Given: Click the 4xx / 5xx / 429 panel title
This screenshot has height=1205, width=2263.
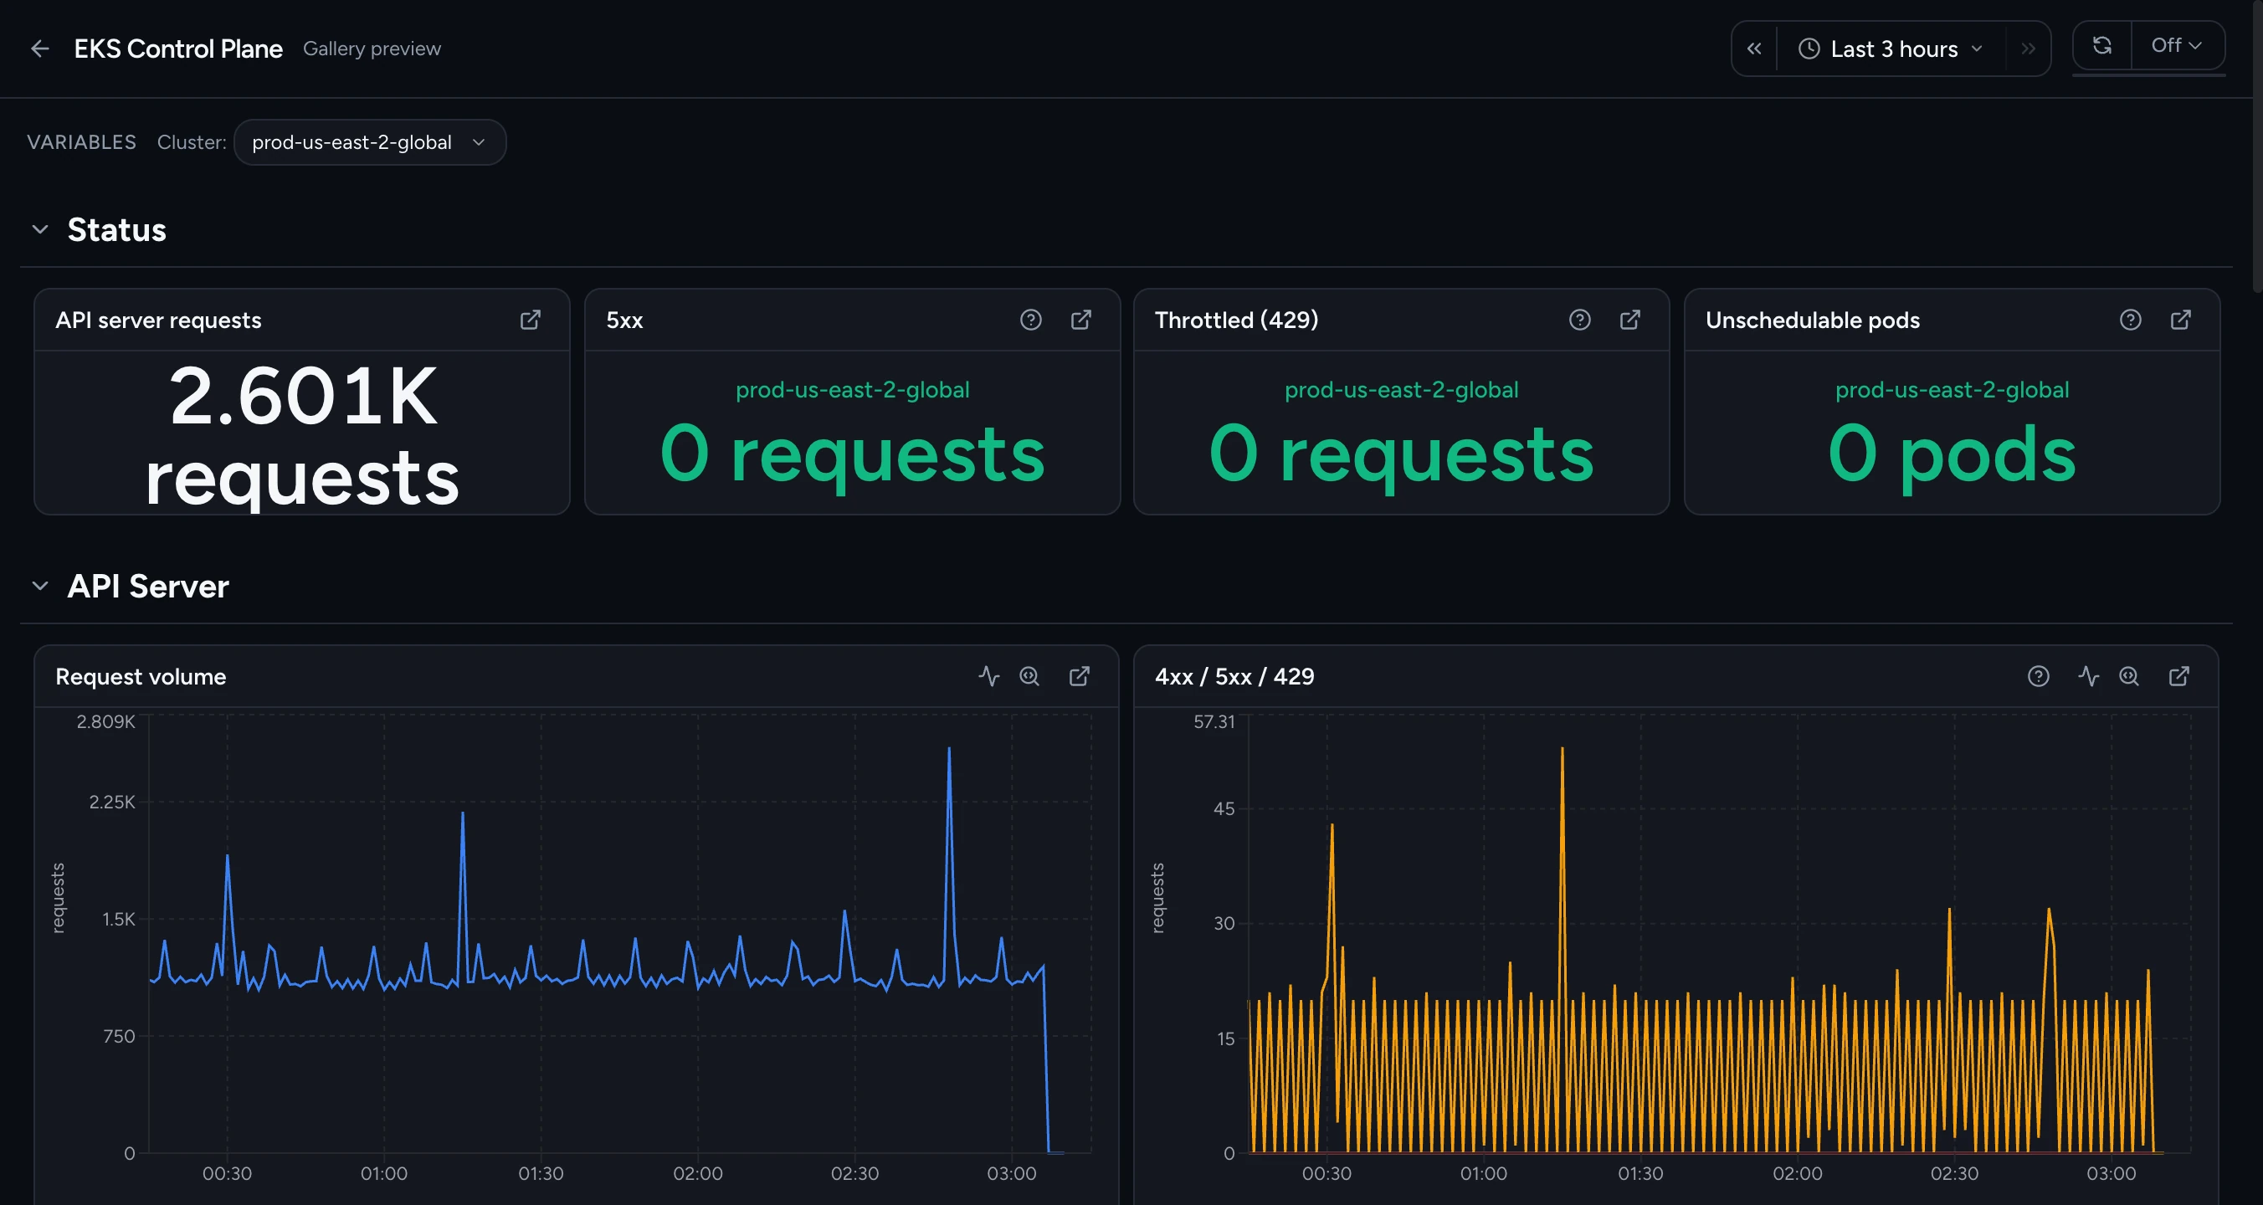Looking at the screenshot, I should (x=1234, y=676).
